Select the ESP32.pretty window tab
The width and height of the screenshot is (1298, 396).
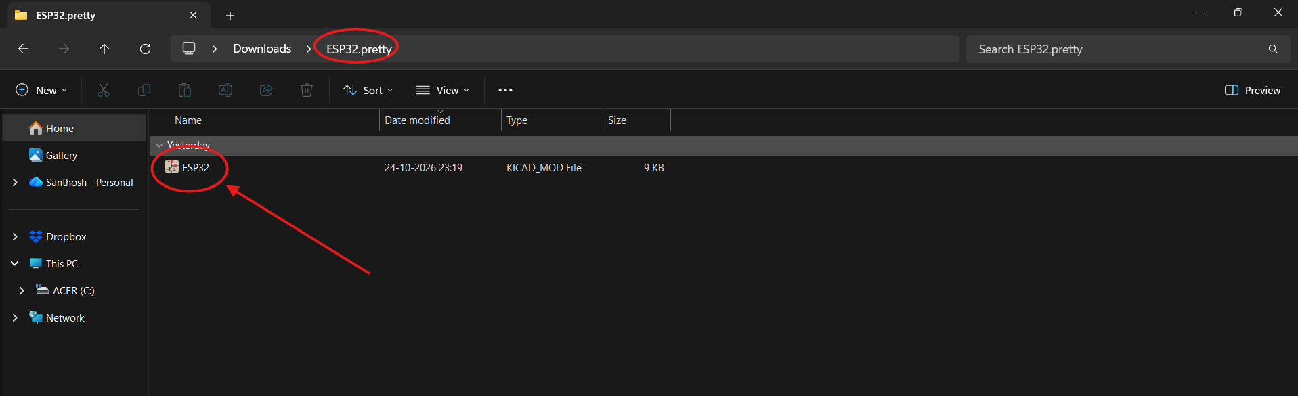coord(108,15)
